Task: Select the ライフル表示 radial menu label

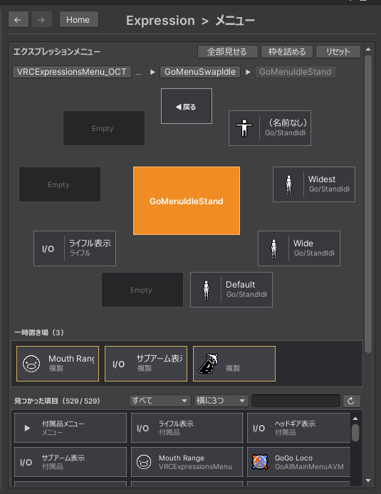Action: click(90, 243)
